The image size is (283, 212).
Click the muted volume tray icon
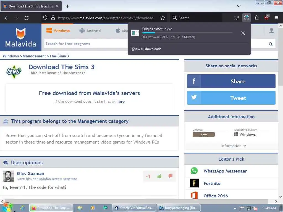pyautogui.click(x=255, y=208)
